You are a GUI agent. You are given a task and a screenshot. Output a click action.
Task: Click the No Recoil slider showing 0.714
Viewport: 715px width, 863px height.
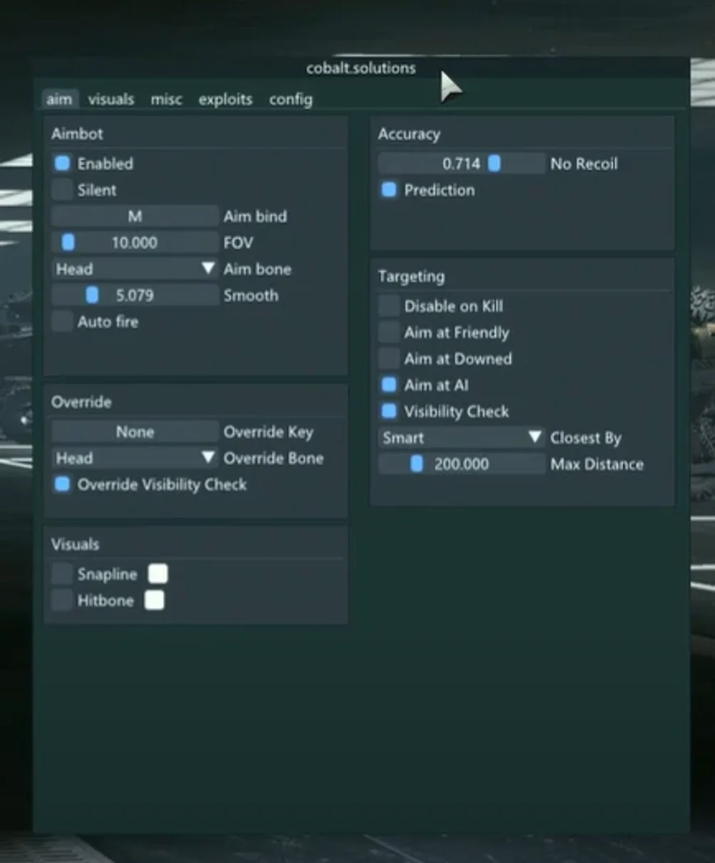point(461,163)
